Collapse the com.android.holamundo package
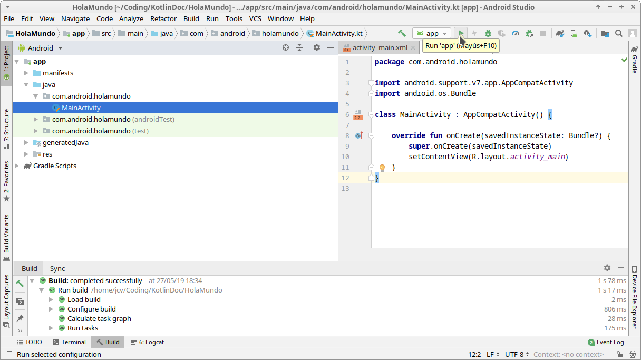641x360 pixels. [35, 96]
